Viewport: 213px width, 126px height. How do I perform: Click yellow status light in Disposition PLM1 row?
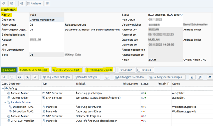point(144,107)
